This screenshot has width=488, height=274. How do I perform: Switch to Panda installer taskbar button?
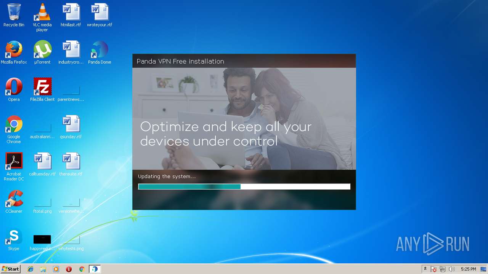coord(95,269)
